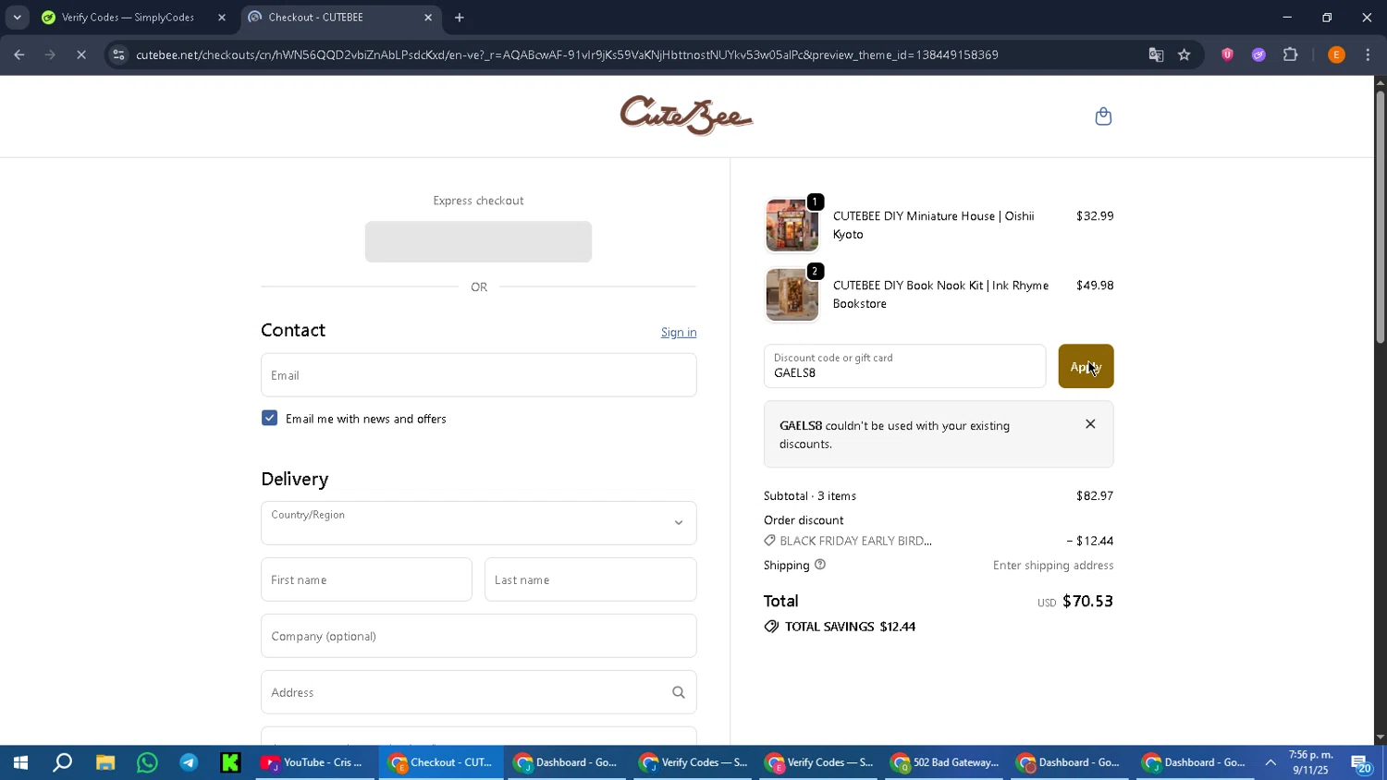
Task: Open File Explorer from the taskbar
Action: coord(105,762)
